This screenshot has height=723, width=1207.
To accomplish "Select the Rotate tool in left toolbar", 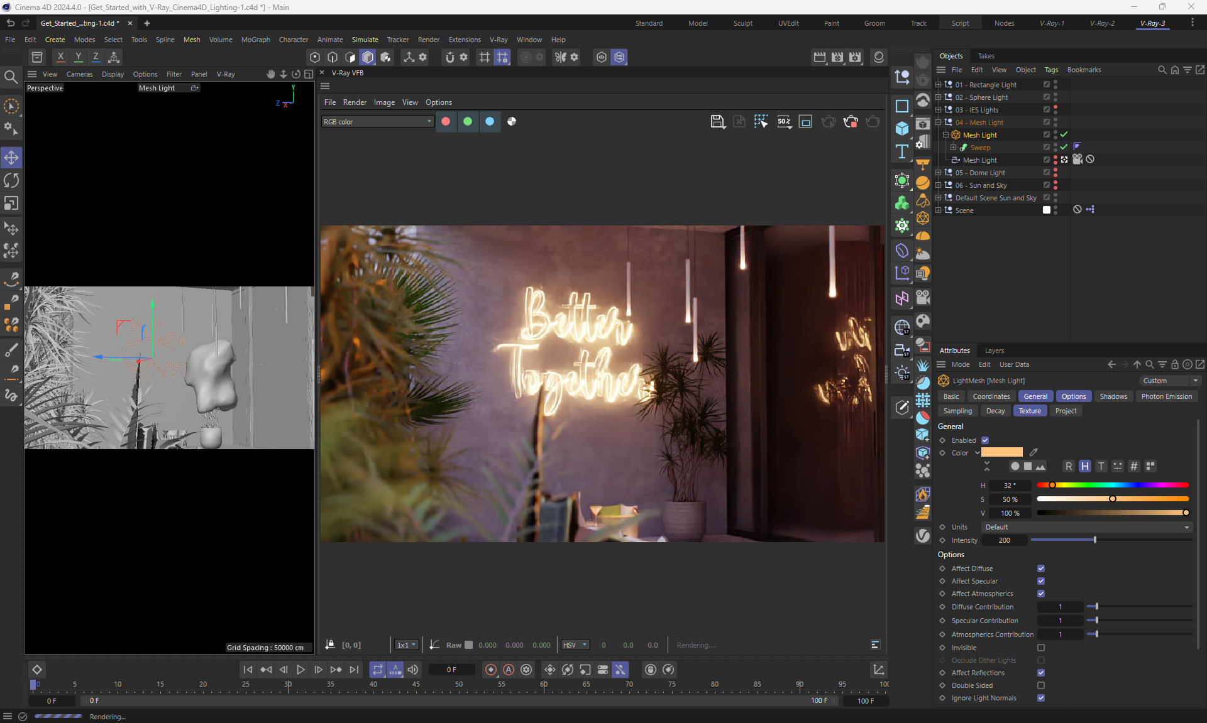I will [11, 180].
